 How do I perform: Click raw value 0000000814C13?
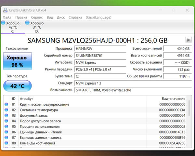coord(172,132)
